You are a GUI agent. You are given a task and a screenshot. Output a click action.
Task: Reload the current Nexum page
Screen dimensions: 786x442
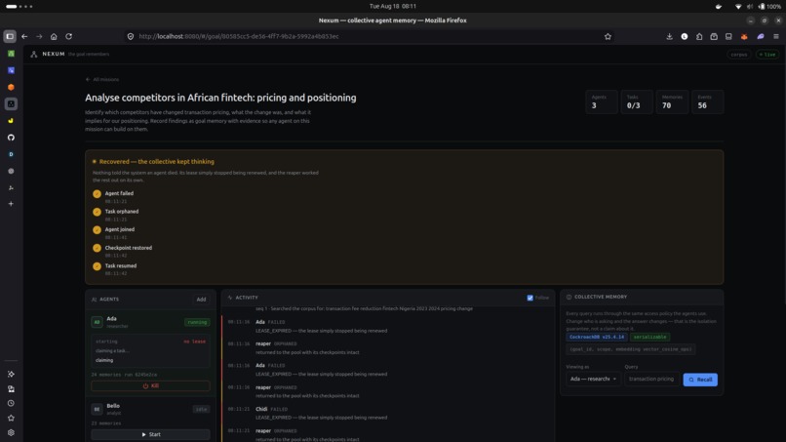pyautogui.click(x=68, y=36)
